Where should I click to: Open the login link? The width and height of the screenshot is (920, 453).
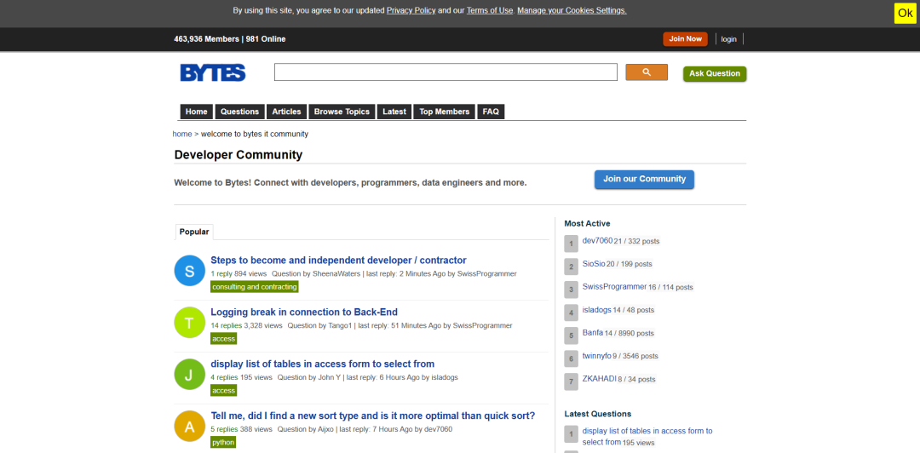click(x=728, y=39)
